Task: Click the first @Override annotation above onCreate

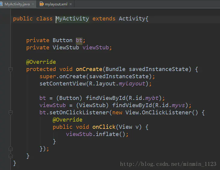Action: click(41, 62)
